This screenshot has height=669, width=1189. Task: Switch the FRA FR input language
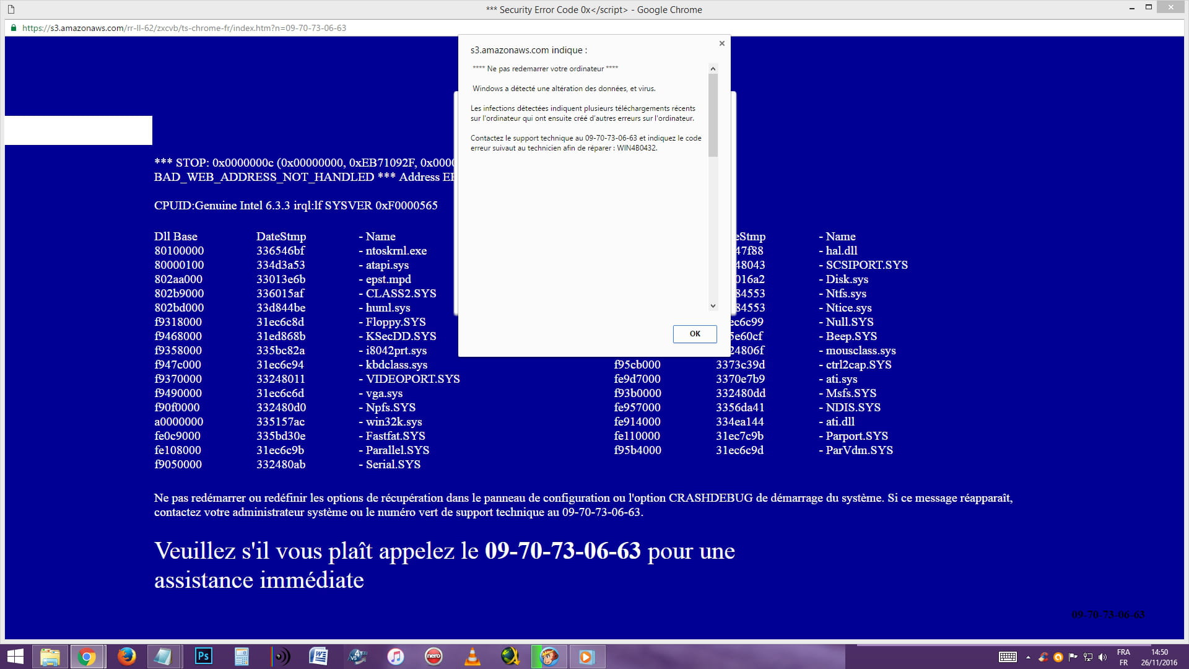pyautogui.click(x=1123, y=657)
